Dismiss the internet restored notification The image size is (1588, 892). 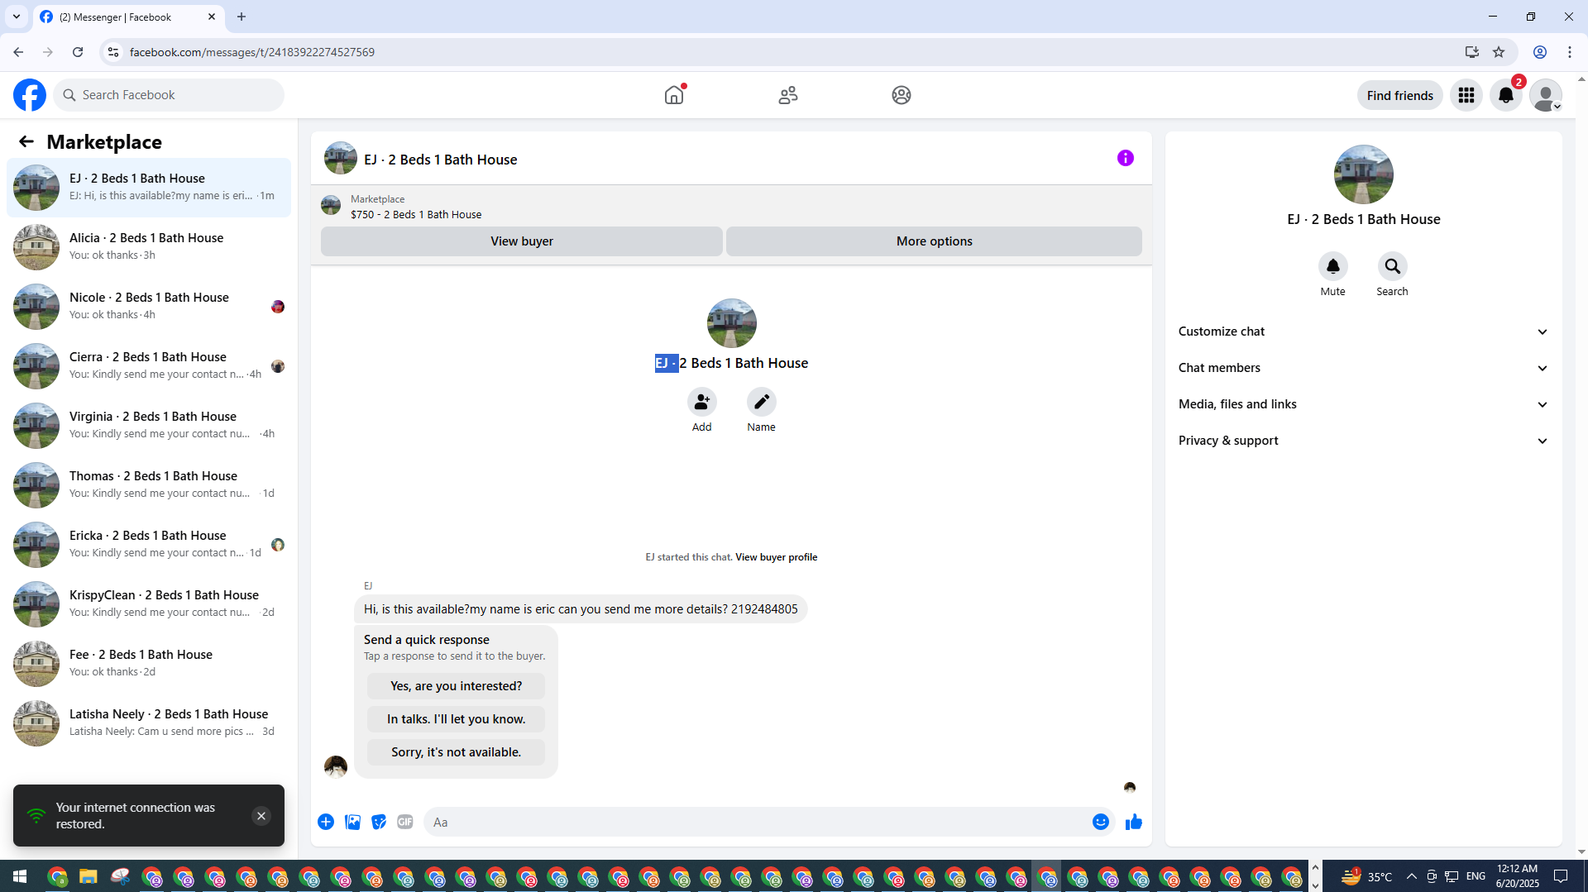coord(261,816)
